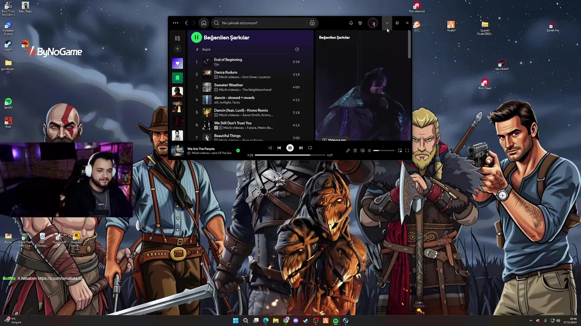Open lyrics microphone icon
Viewport: 581px width, 326px height.
(348, 150)
